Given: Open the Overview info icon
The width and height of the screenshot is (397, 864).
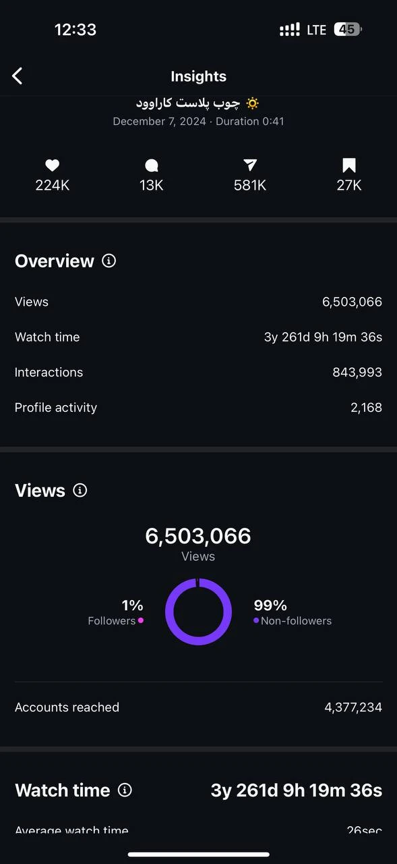Looking at the screenshot, I should (109, 261).
